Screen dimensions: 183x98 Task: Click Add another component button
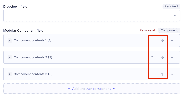click(91, 89)
